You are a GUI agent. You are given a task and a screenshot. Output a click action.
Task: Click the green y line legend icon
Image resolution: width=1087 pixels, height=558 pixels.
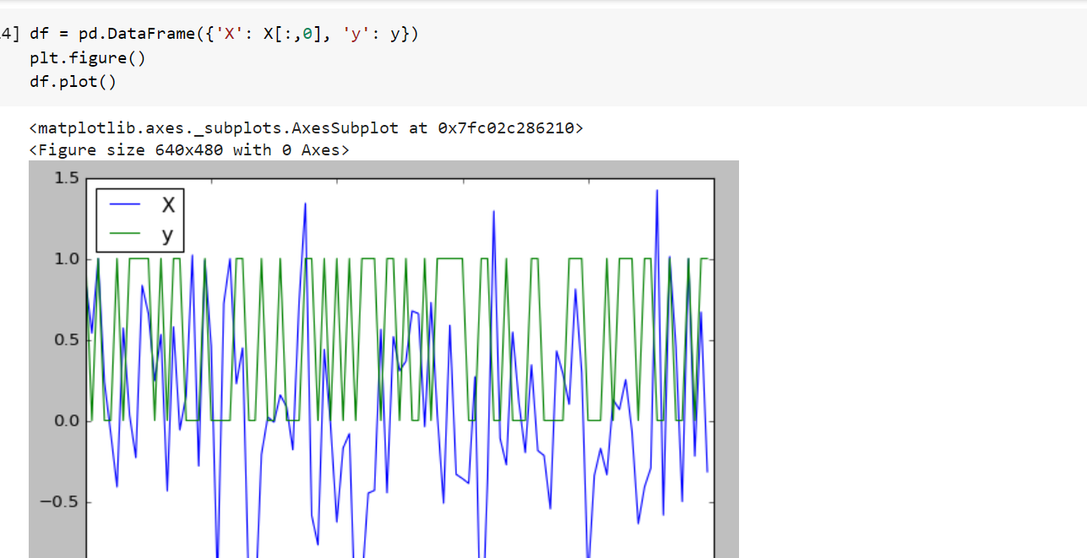(123, 234)
